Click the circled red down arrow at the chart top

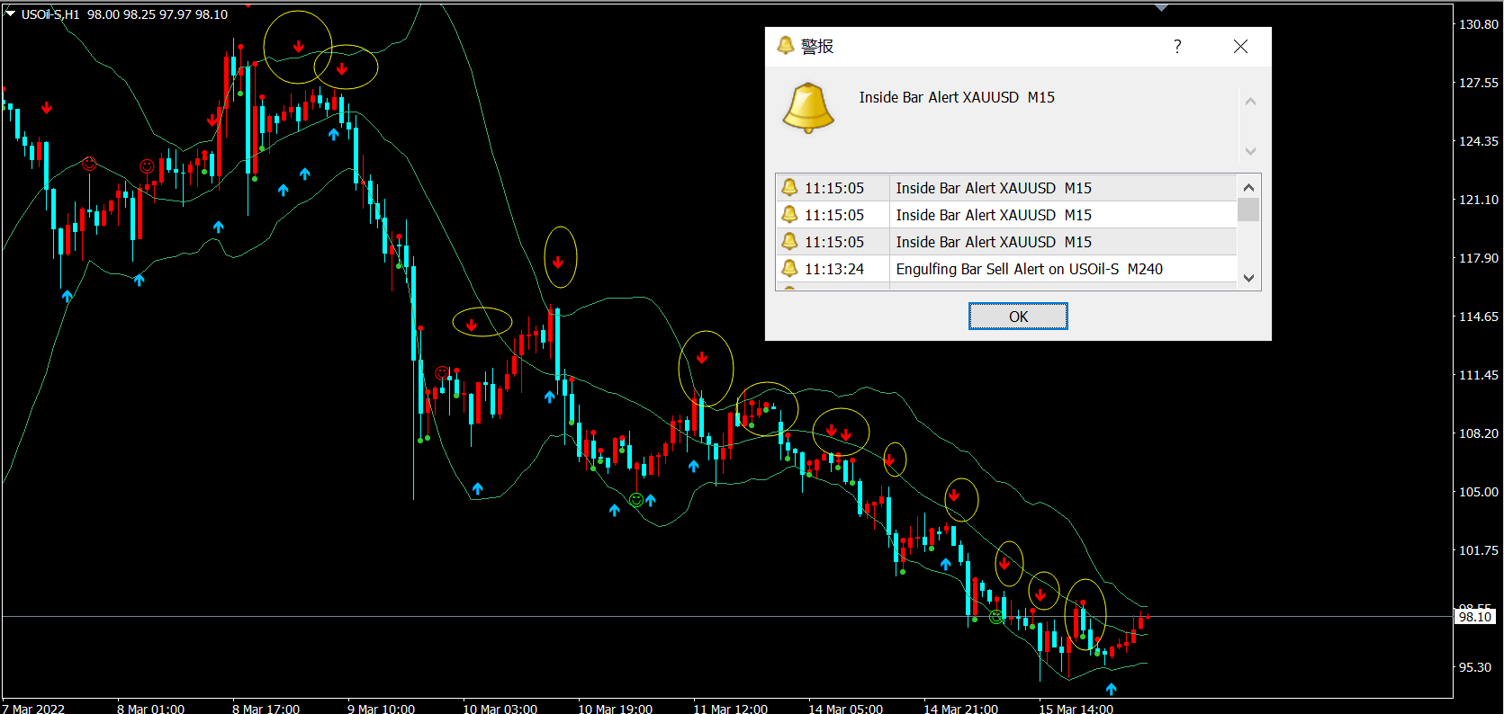299,46
